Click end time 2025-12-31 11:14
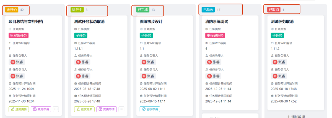 click(x=218, y=101)
